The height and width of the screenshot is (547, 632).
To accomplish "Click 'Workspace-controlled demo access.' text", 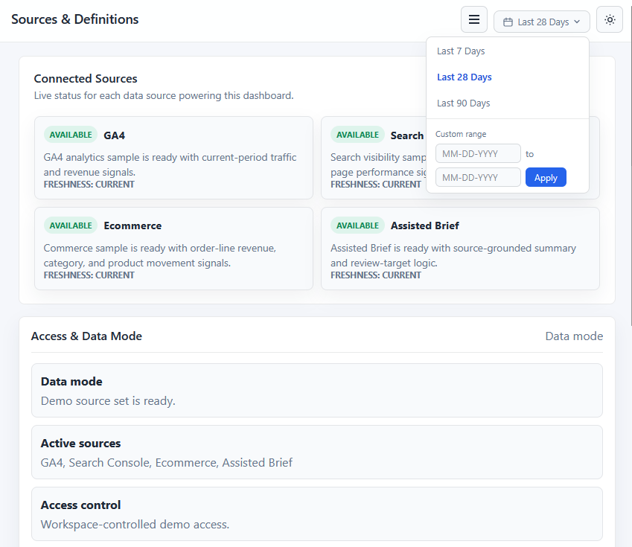I will (135, 525).
